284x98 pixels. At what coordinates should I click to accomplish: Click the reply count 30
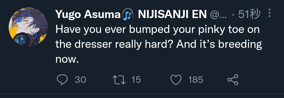tap(80, 80)
